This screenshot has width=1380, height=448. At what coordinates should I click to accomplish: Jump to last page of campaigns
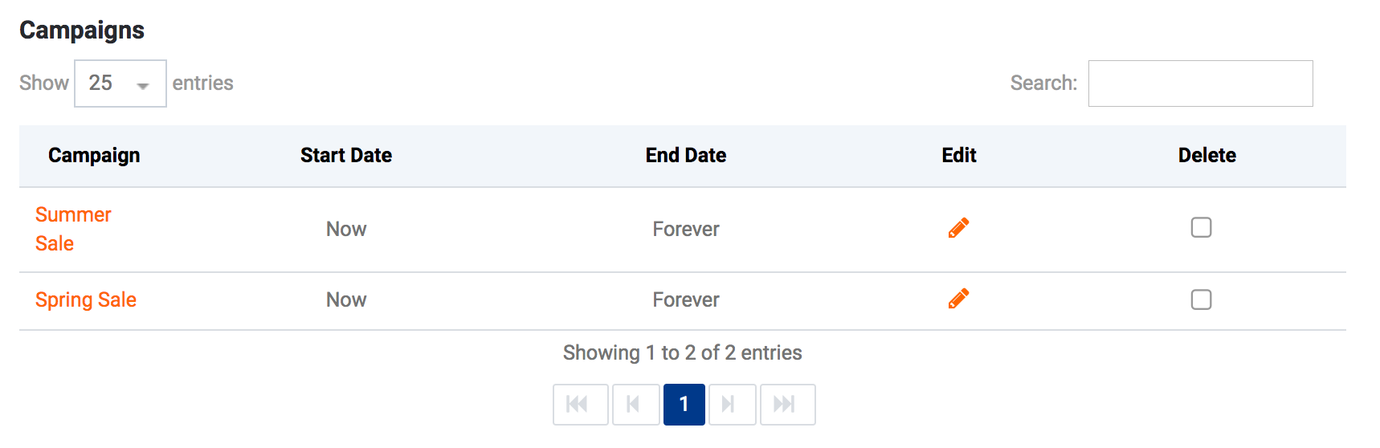(x=787, y=404)
